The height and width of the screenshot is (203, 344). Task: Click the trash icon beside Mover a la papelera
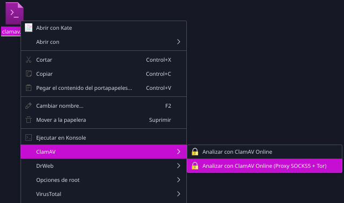point(29,120)
